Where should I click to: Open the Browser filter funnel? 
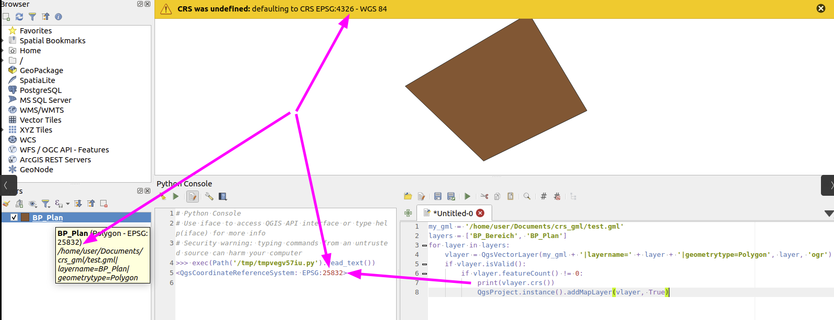point(32,17)
